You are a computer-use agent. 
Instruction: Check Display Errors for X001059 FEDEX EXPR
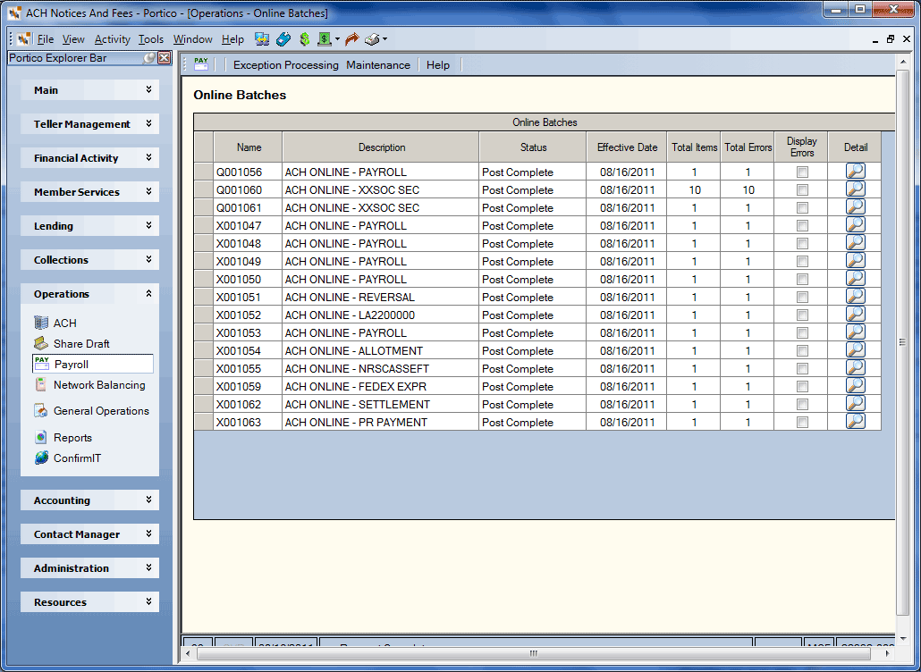(x=802, y=386)
